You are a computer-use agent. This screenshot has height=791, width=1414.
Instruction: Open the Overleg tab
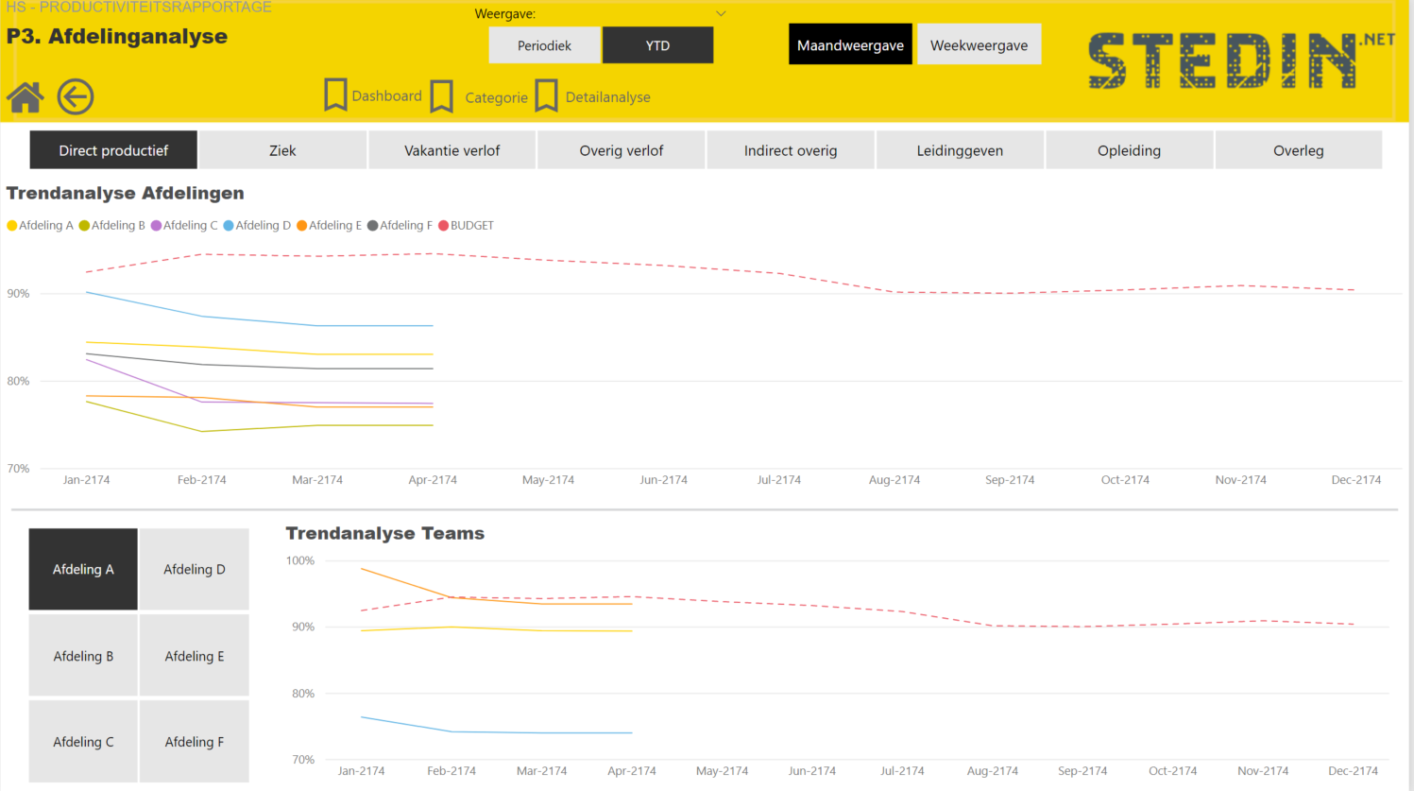pyautogui.click(x=1299, y=150)
